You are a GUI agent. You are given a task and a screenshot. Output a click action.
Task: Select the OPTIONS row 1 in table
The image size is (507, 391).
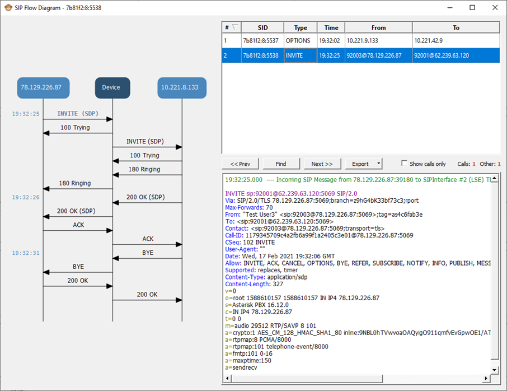(x=361, y=40)
